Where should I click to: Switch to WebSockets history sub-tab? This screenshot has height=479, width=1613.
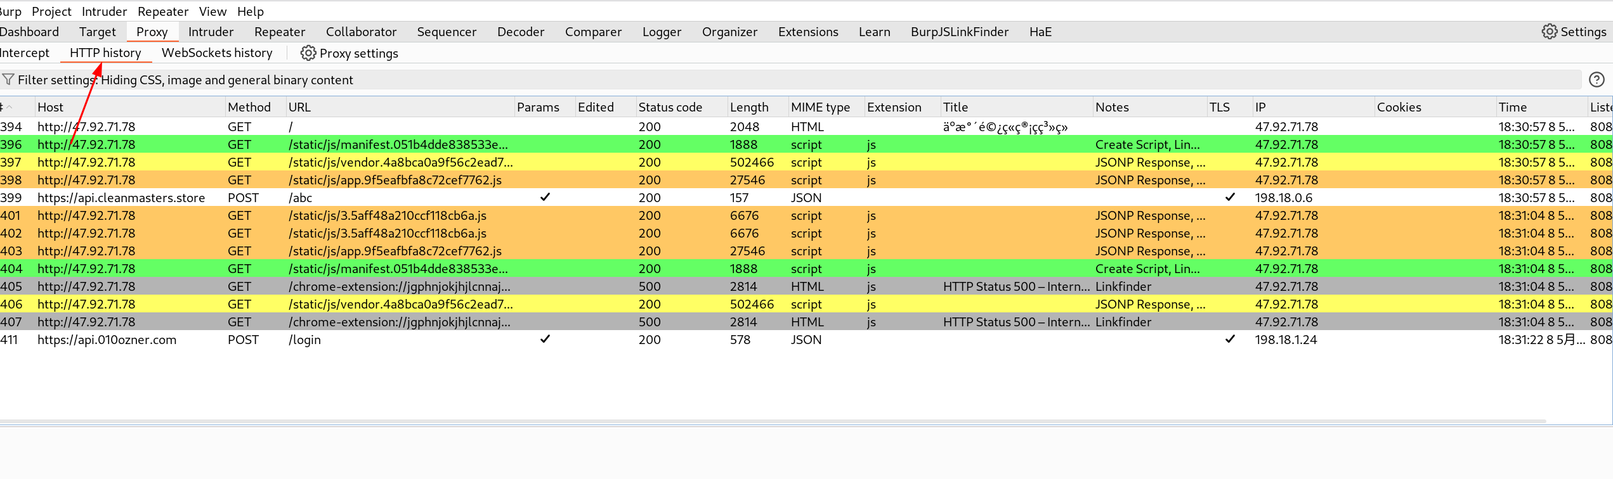[217, 53]
